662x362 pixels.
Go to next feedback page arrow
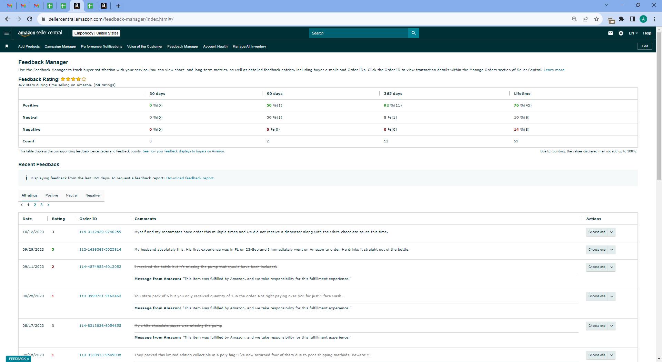click(48, 205)
